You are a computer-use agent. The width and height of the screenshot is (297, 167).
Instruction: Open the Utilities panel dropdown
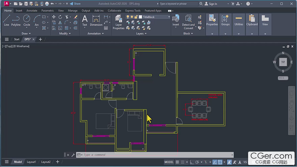click(x=239, y=34)
